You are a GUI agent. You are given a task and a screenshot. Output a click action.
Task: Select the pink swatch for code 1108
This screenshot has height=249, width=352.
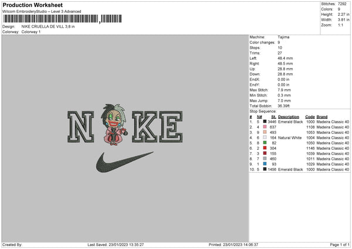coord(265,127)
